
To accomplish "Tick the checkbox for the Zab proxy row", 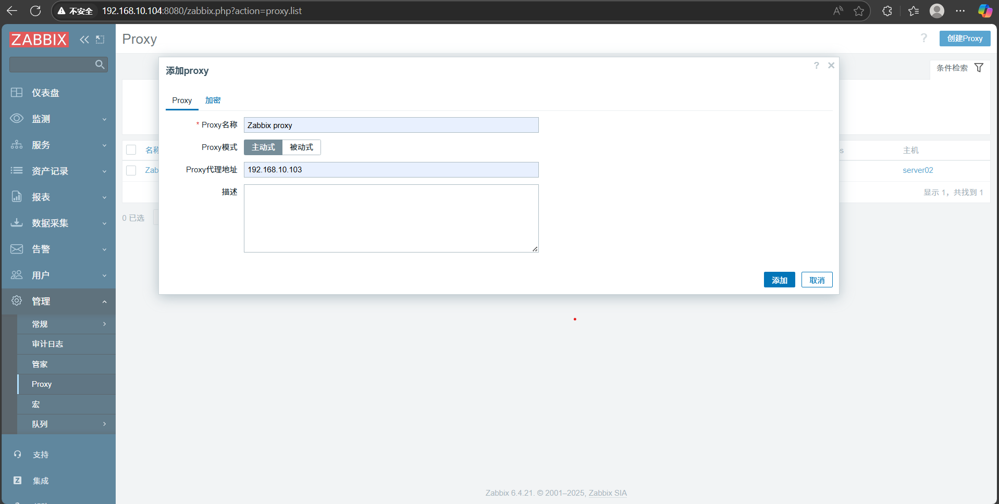I will (x=131, y=170).
